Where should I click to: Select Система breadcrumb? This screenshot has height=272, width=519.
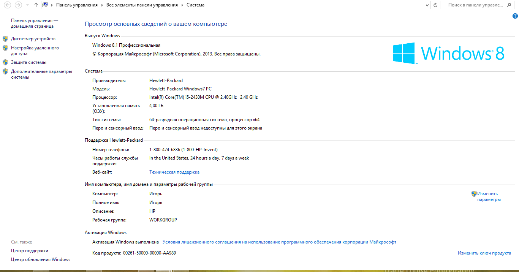coord(195,5)
